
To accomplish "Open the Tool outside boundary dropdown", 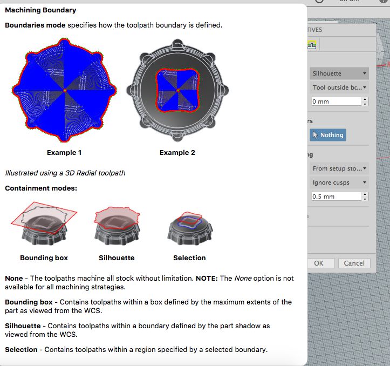I will pyautogui.click(x=339, y=87).
